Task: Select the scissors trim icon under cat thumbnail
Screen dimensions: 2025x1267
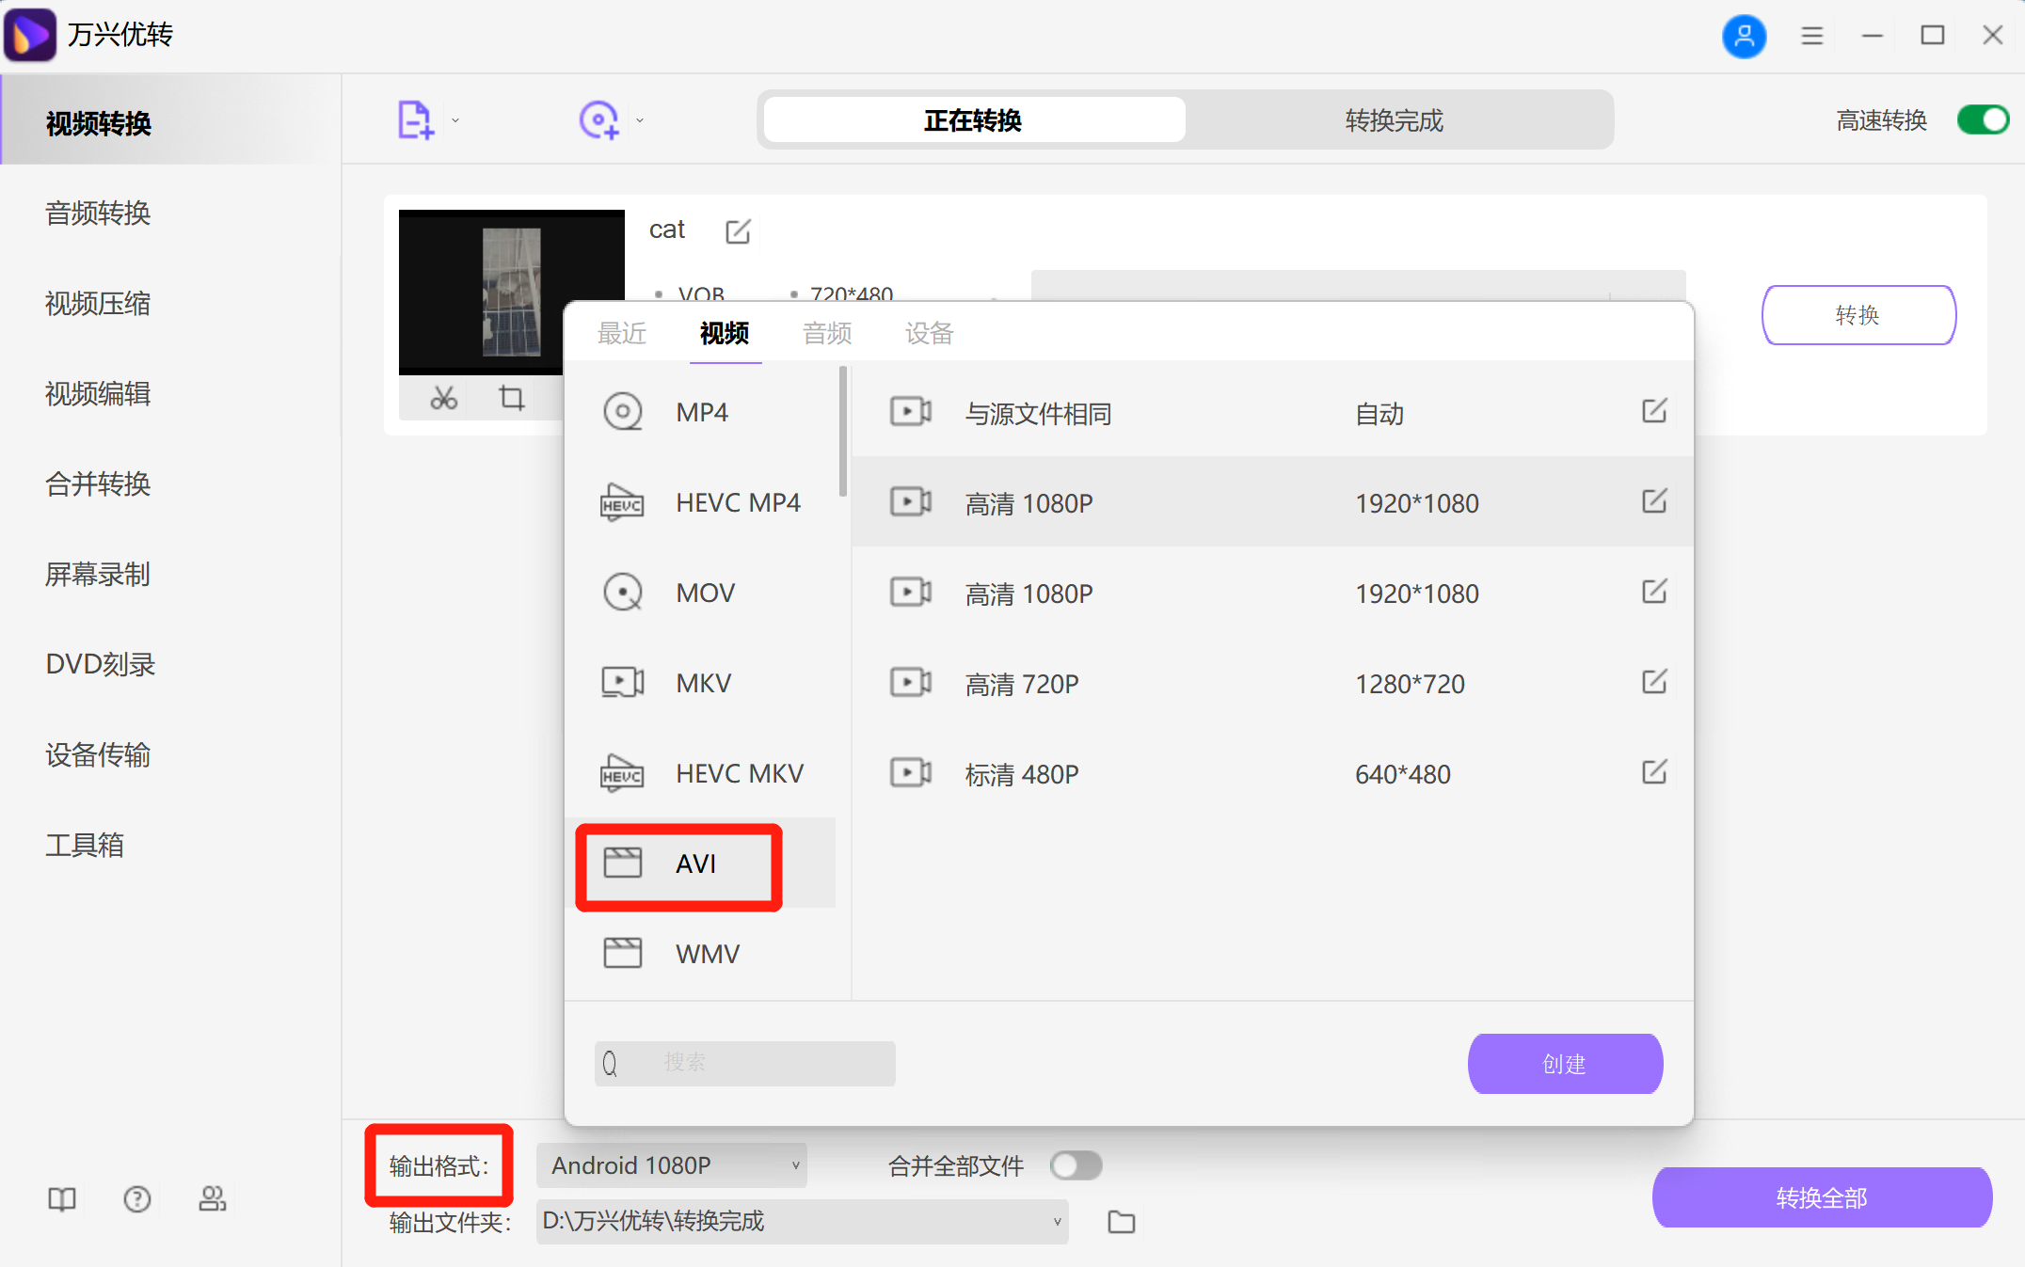Action: coord(443,398)
